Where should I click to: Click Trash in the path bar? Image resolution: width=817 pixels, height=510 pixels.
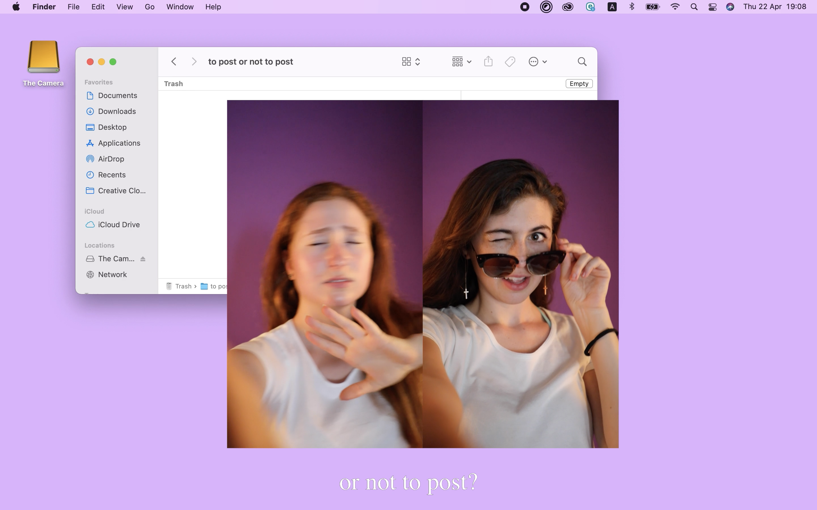click(x=179, y=286)
